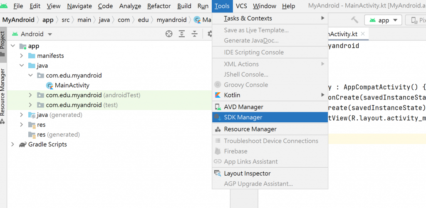
Task: Click the Expand All icon in Project panel
Action: click(x=182, y=34)
